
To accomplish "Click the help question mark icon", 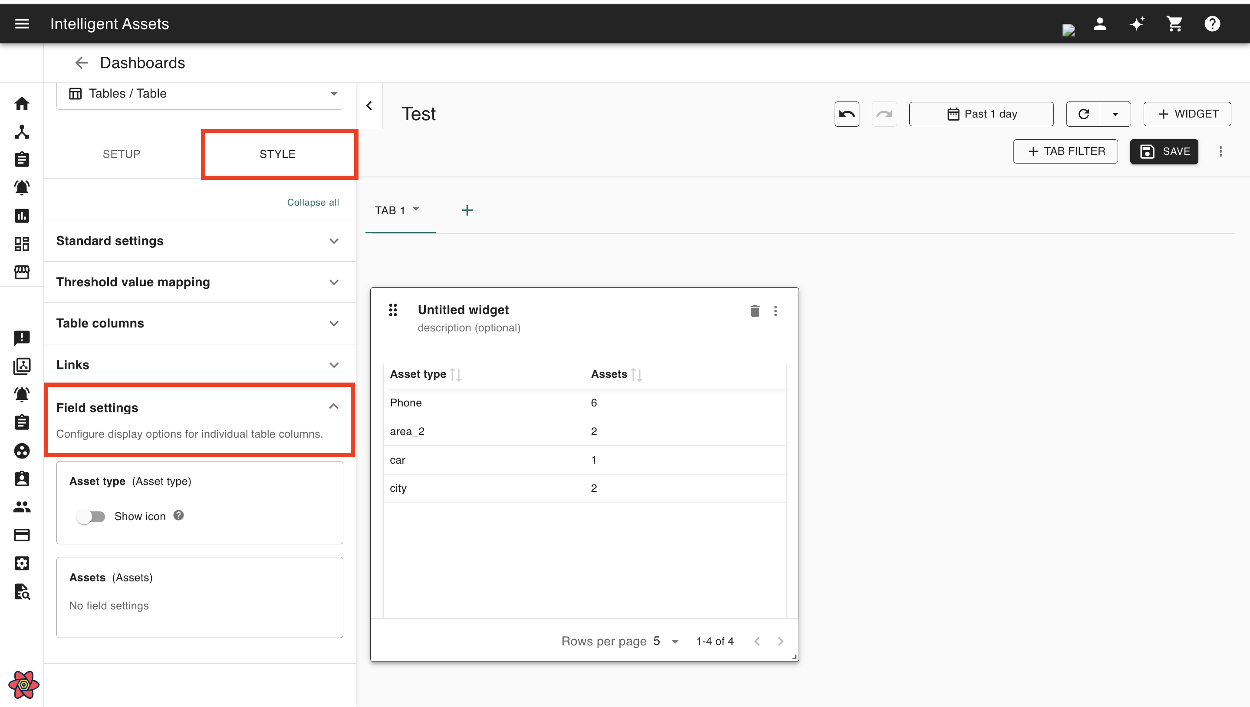I will [x=1212, y=24].
